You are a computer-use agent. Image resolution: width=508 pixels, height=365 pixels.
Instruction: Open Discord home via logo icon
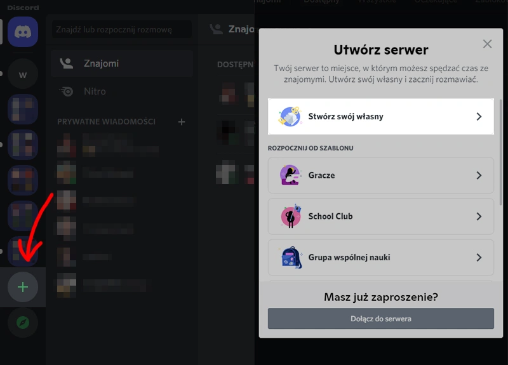(23, 32)
